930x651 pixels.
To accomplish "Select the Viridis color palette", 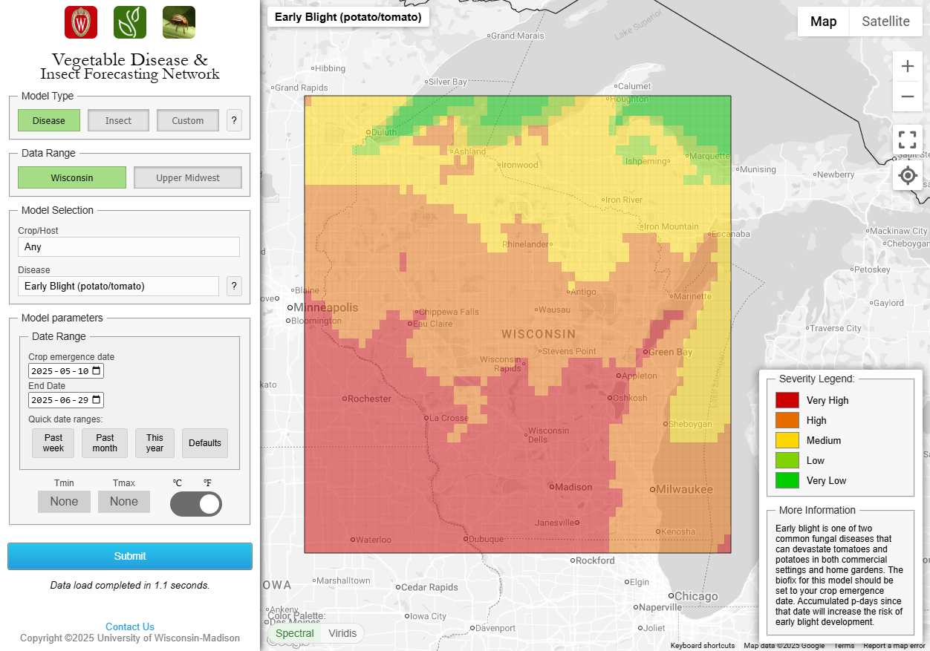I will [342, 633].
